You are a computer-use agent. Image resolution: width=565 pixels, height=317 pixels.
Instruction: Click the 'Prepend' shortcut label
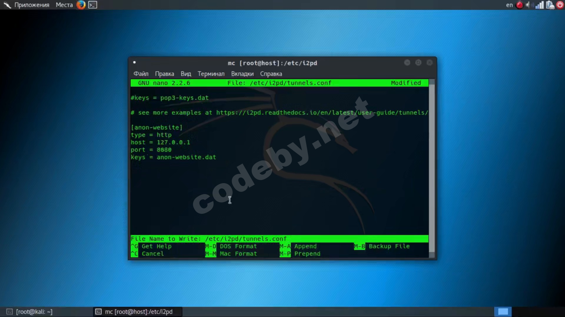(x=307, y=254)
